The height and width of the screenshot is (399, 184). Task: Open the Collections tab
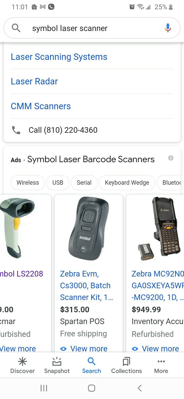[126, 365]
